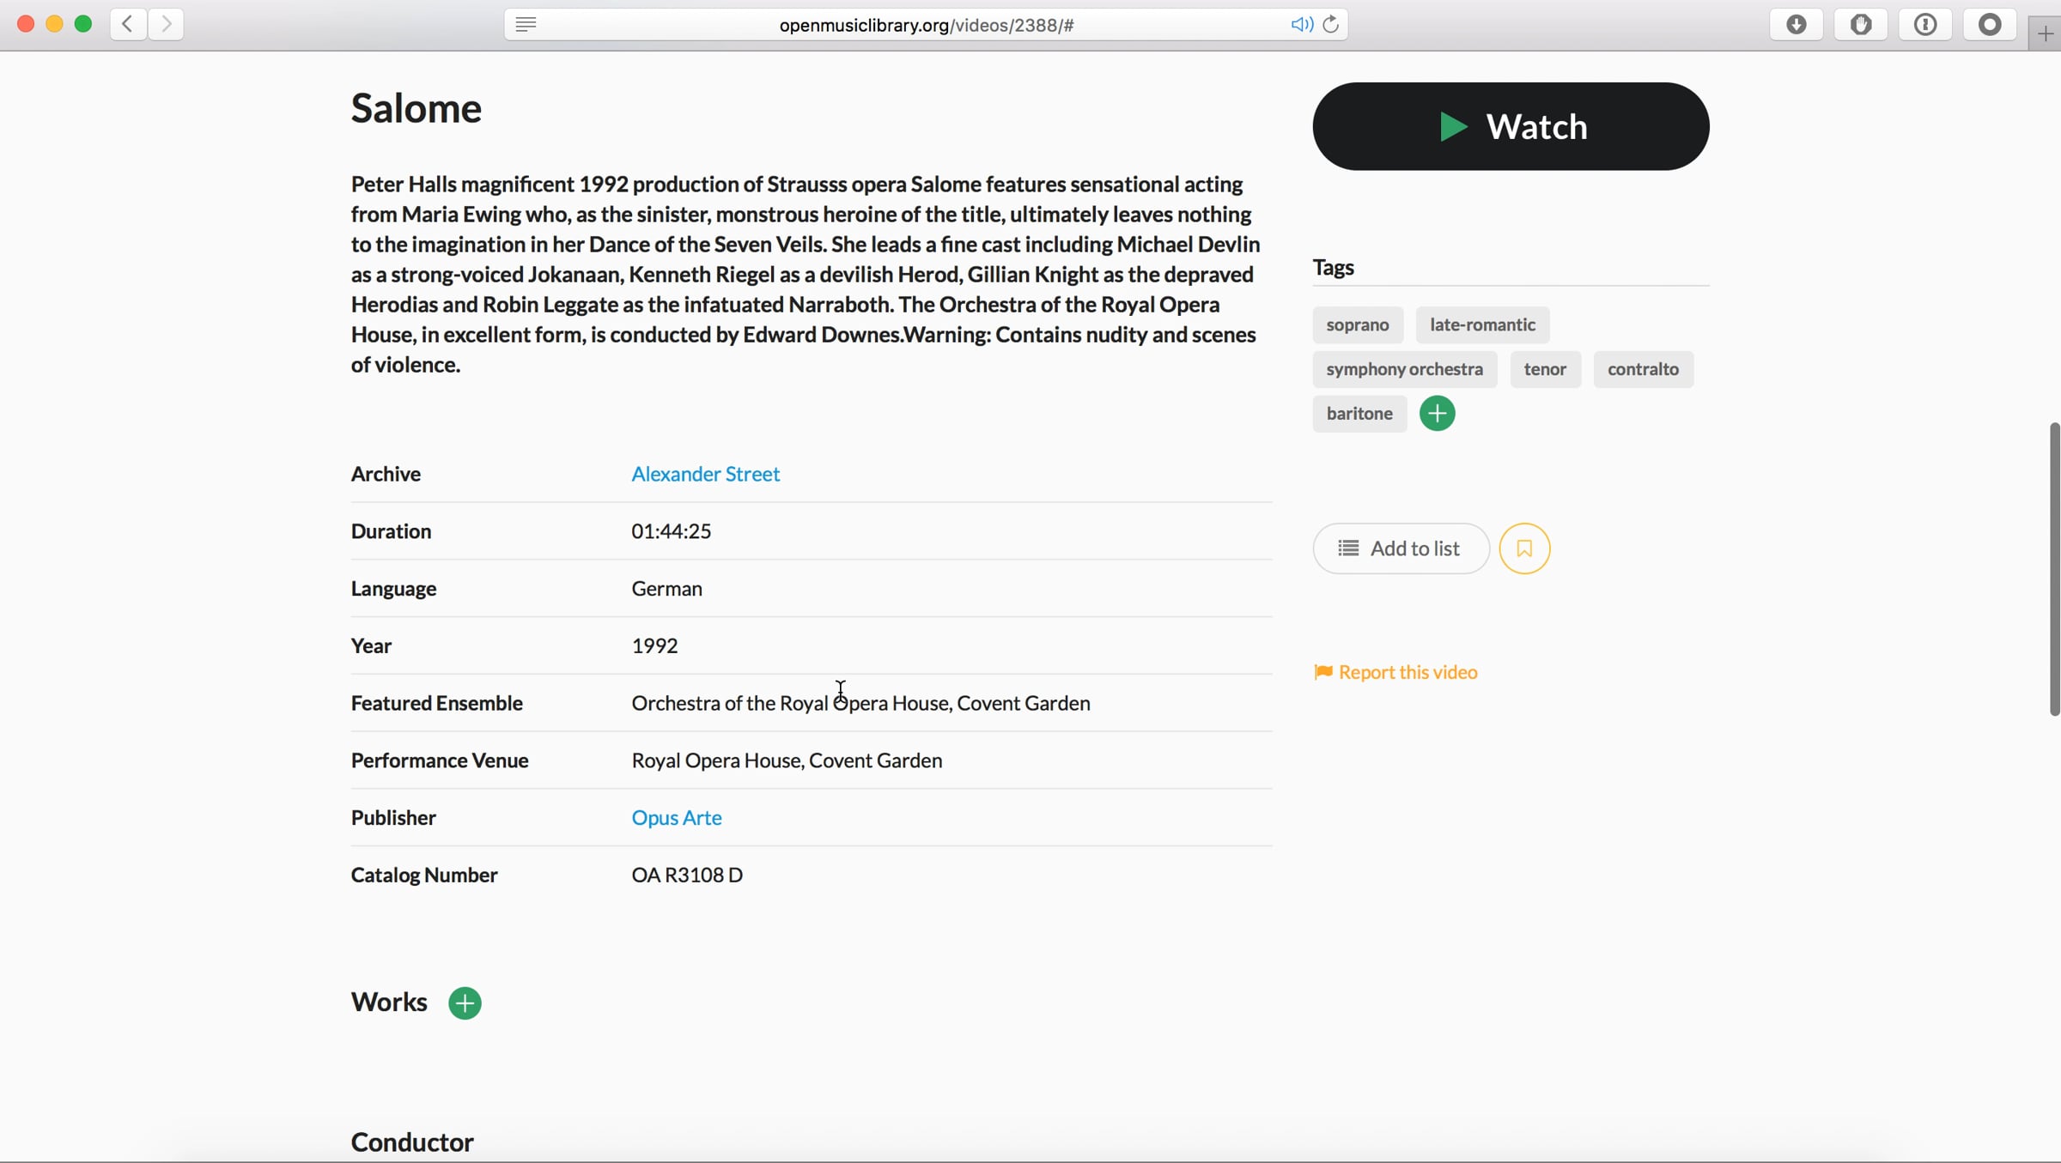
Task: Click the green plus beside Works
Action: coord(465,1002)
